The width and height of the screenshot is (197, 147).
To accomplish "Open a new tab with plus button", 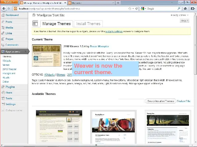I will [118, 3].
